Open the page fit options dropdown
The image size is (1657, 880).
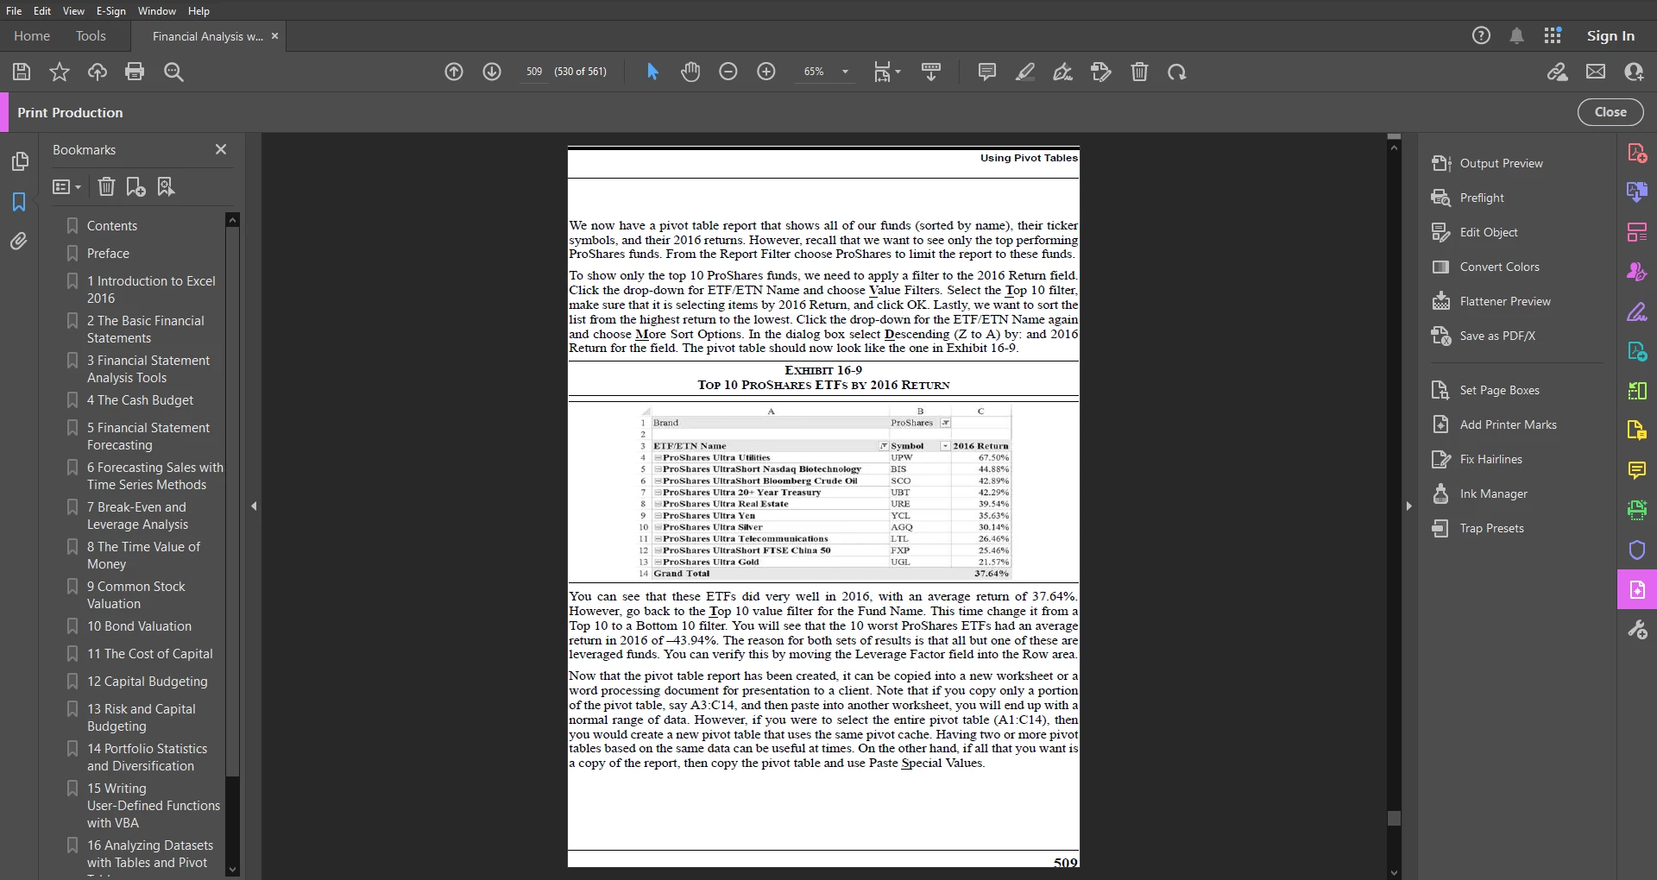tap(887, 72)
